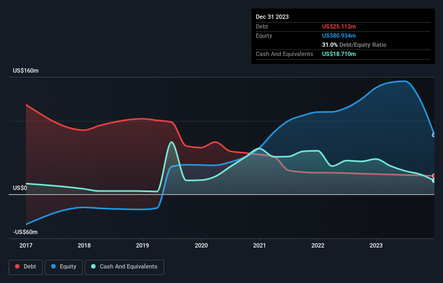Screen dimensions: 443x283
Task: Select the teal Cash endpoint marker
Action: (x=434, y=180)
